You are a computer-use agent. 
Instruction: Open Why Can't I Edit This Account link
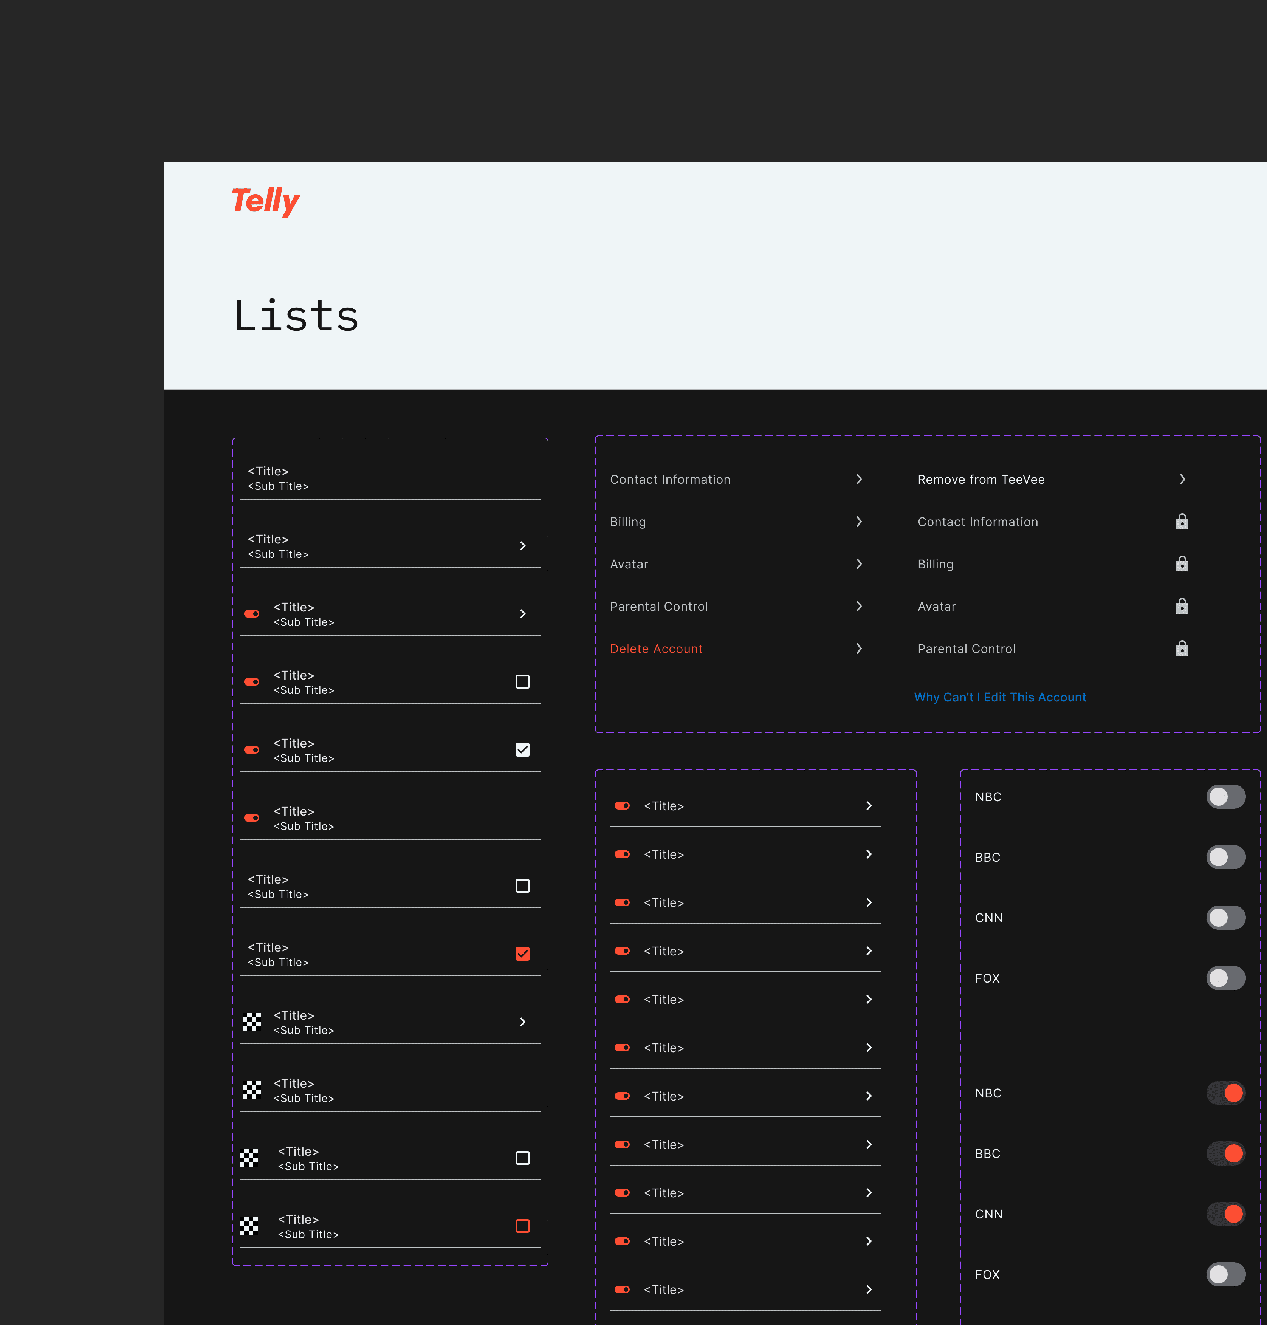tap(999, 697)
